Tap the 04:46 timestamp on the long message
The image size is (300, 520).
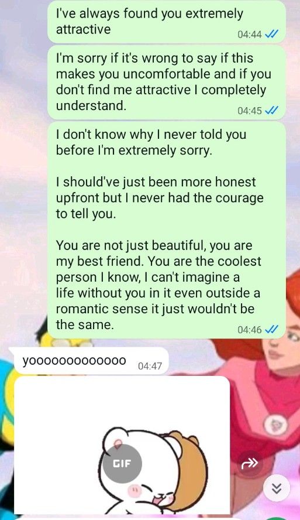tap(250, 330)
